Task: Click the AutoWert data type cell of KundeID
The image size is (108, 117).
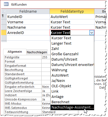Action: click(72, 17)
